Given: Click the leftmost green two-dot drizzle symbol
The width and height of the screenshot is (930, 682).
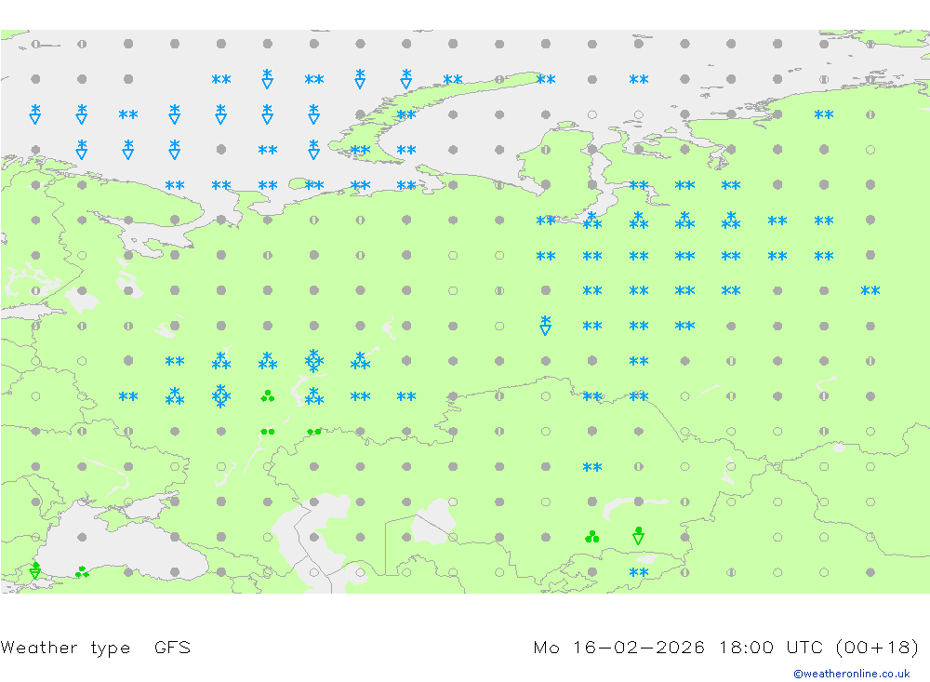Looking at the screenshot, I should pyautogui.click(x=268, y=432).
